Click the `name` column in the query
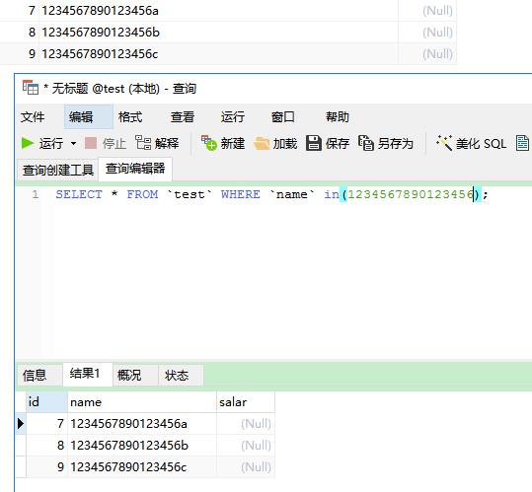 point(292,194)
